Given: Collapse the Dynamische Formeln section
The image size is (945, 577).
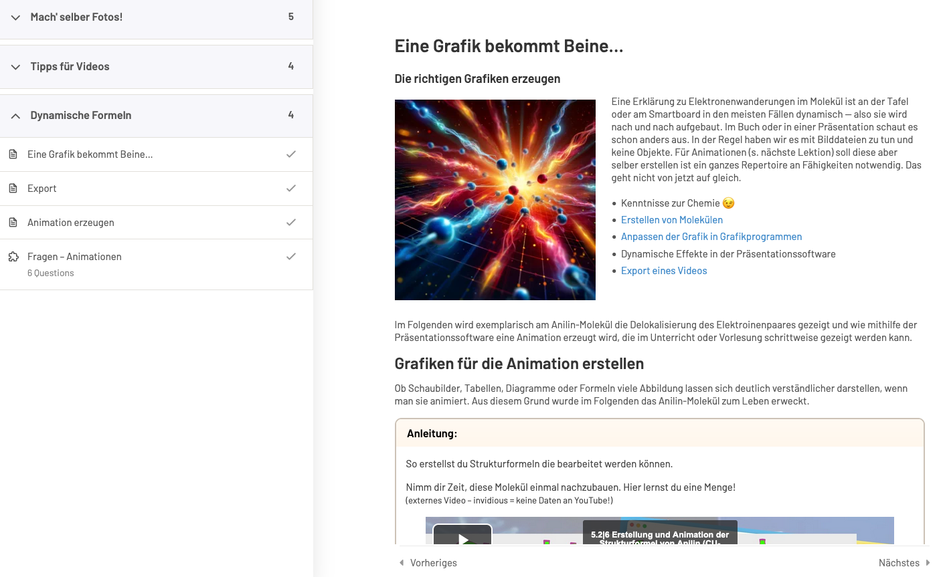Looking at the screenshot, I should click(15, 116).
